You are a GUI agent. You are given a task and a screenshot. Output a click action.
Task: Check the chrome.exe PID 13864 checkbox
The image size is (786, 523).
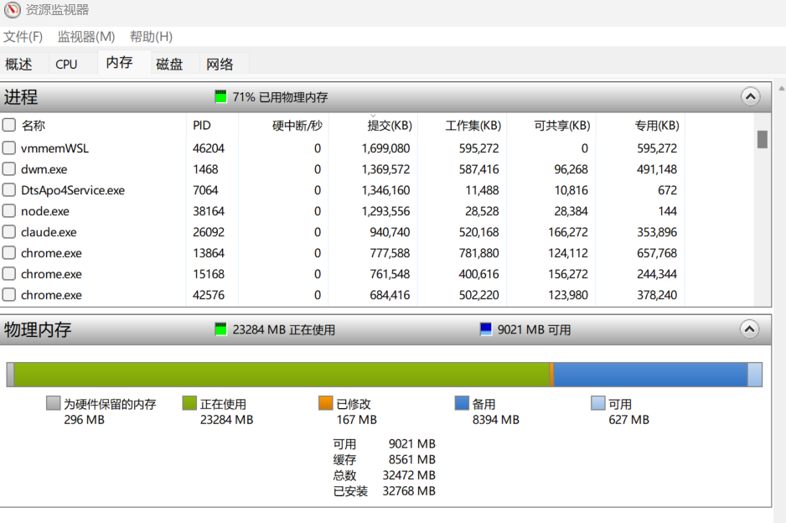[9, 253]
